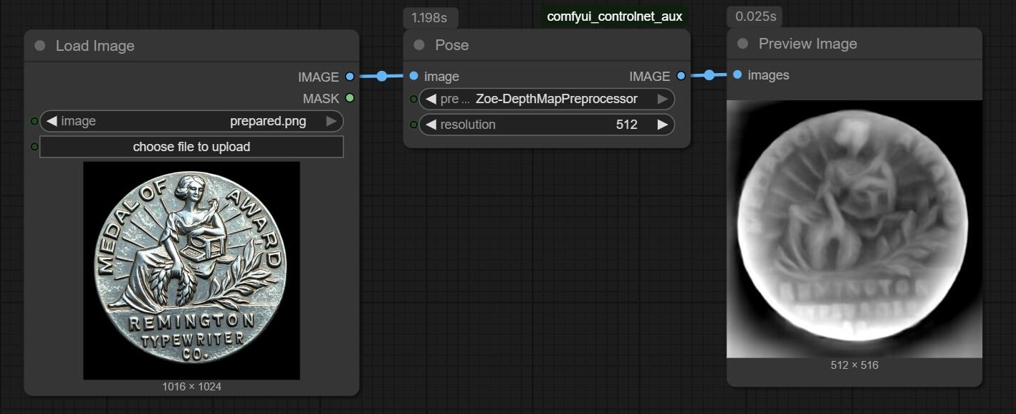Switch to next preprocessor with right arrow
Screen dimensions: 1016x414
click(663, 99)
